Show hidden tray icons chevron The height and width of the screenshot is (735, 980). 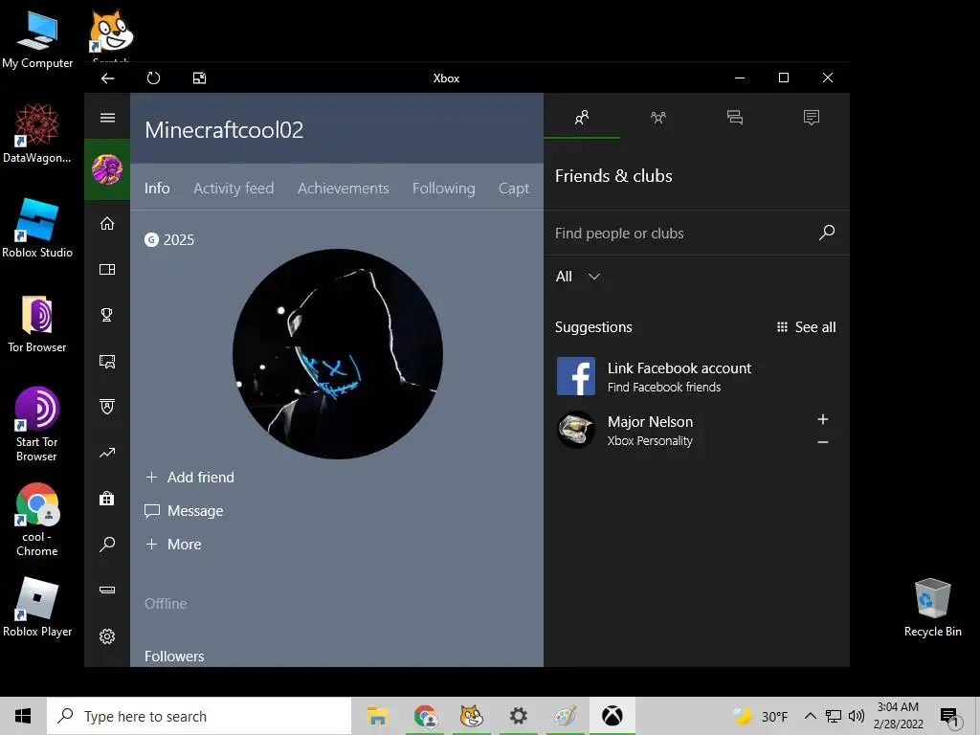tap(810, 716)
